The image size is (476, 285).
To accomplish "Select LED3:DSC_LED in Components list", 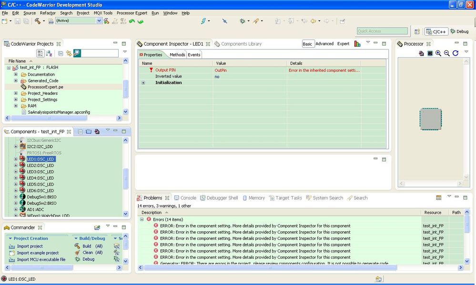I will click(x=41, y=172).
